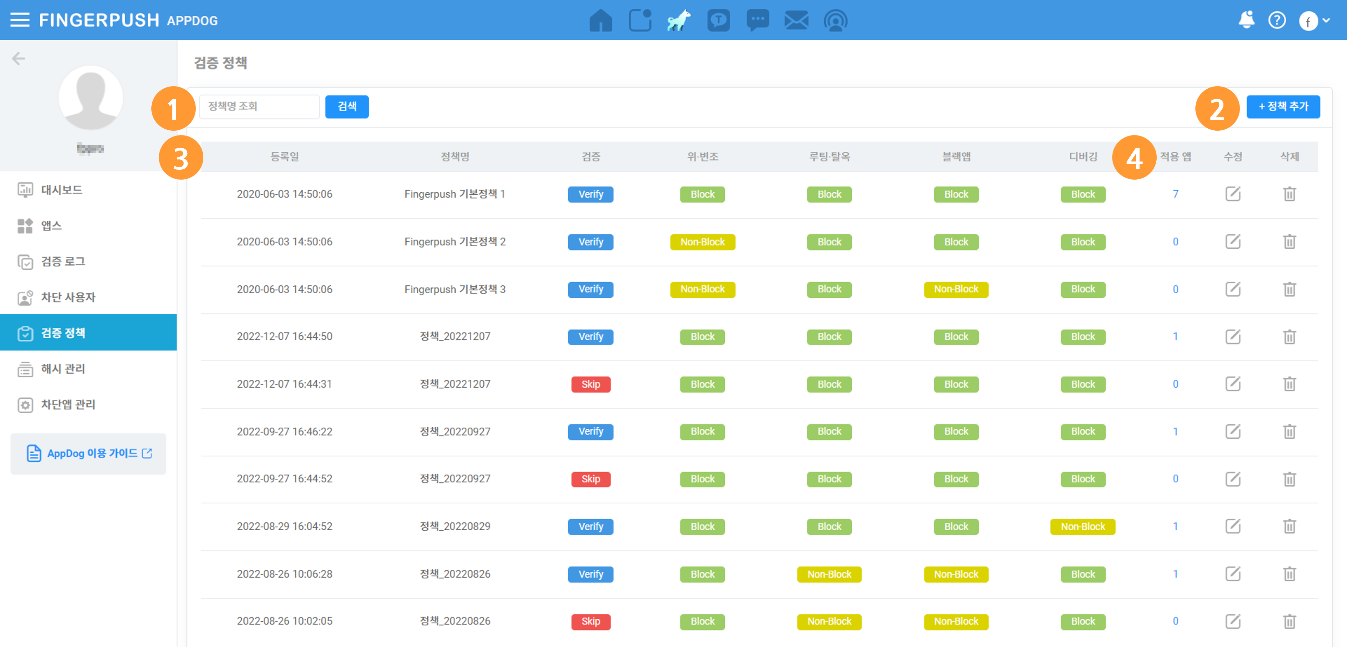
Task: Click the help question mark icon
Action: (1276, 21)
